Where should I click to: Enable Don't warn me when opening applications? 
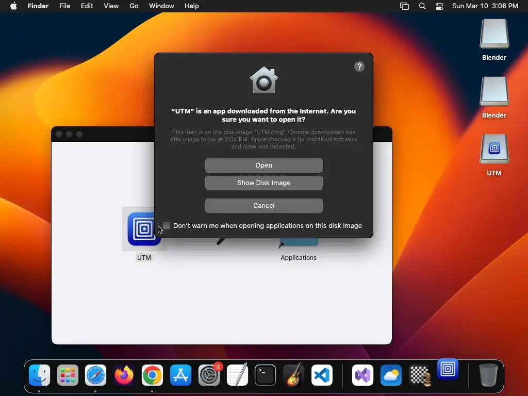(x=167, y=225)
